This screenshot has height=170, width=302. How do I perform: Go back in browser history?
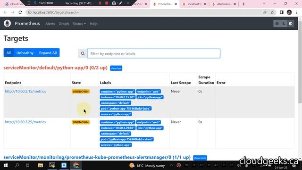pyautogui.click(x=5, y=12)
